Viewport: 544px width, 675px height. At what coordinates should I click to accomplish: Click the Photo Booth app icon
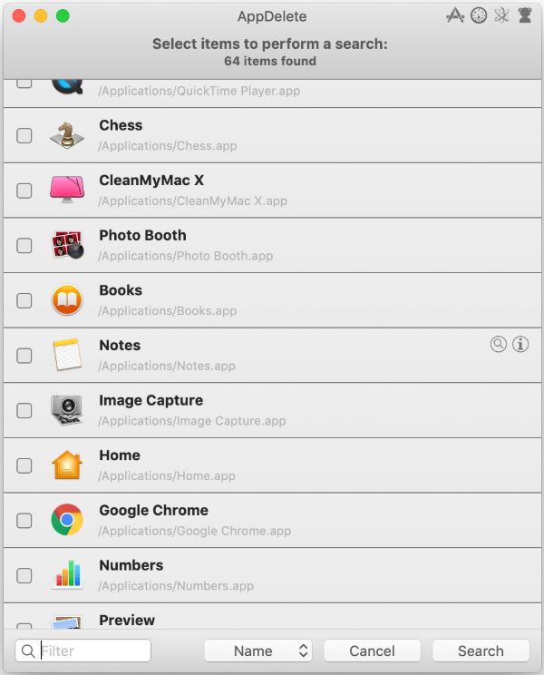coord(67,245)
